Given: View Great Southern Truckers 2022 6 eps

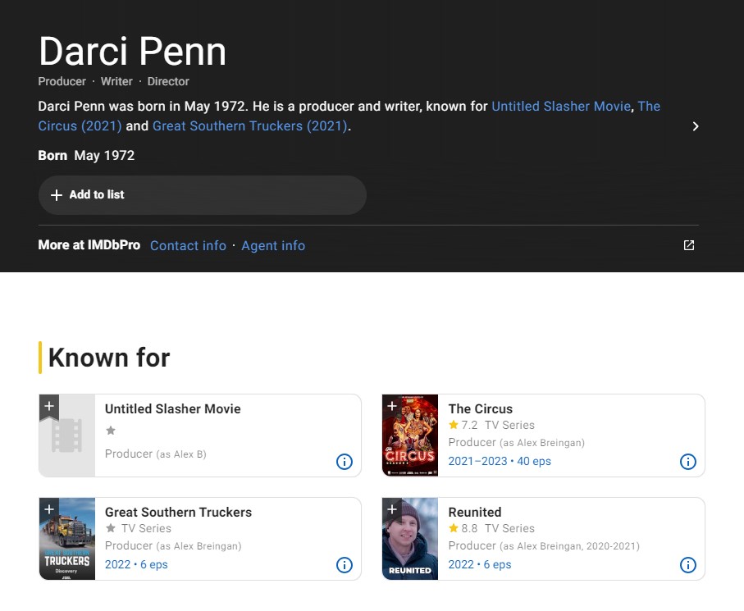Looking at the screenshot, I should tap(136, 564).
